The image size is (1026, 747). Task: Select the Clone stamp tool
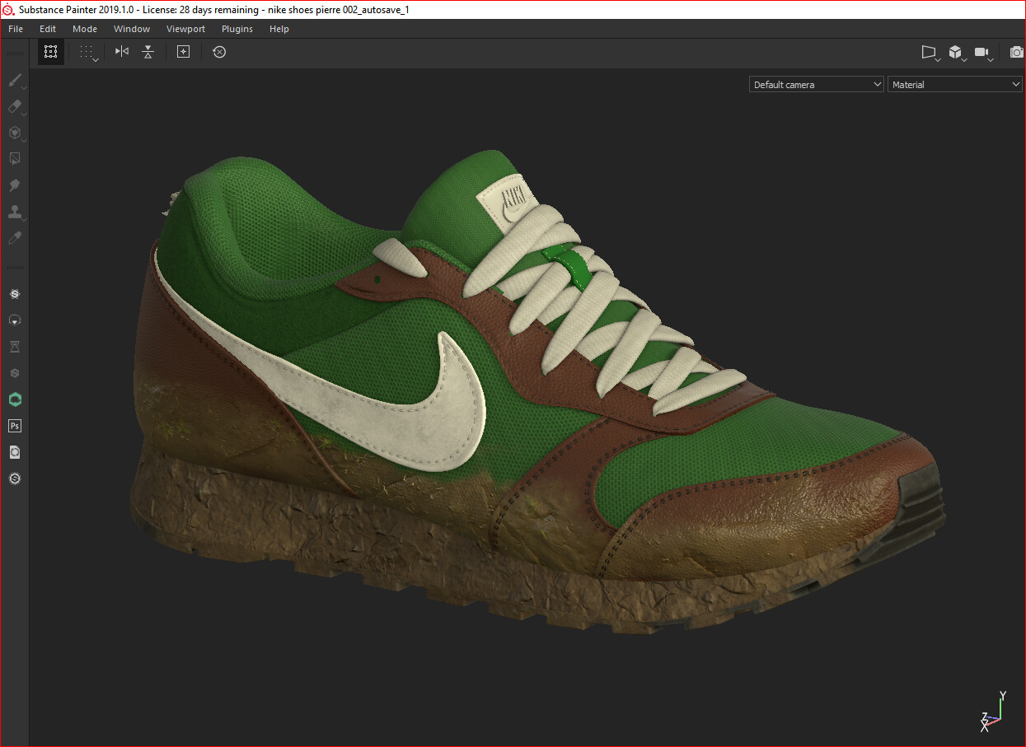coord(14,212)
